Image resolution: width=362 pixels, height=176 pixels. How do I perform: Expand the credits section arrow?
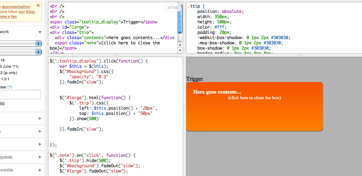point(40,170)
